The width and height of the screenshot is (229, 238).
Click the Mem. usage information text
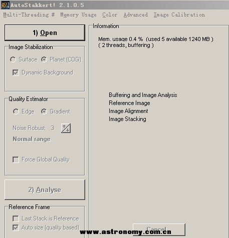(156, 39)
